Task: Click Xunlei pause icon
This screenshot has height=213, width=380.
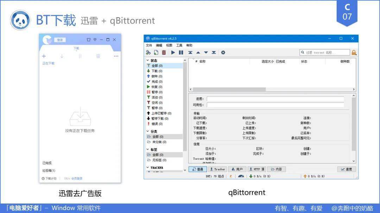Action: 80,56
